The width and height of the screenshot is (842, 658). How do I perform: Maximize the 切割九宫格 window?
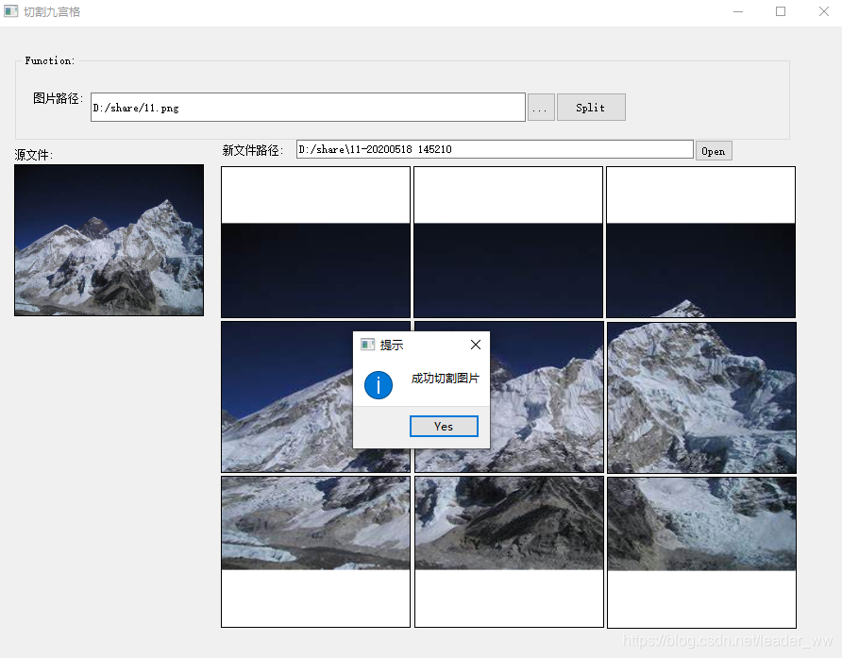781,11
